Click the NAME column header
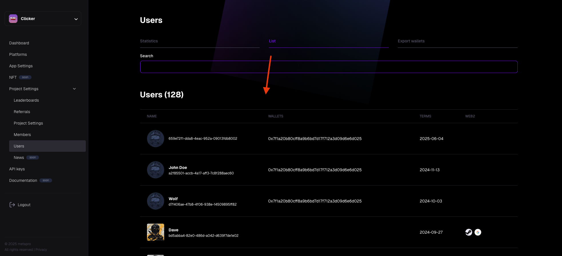 coord(152,116)
